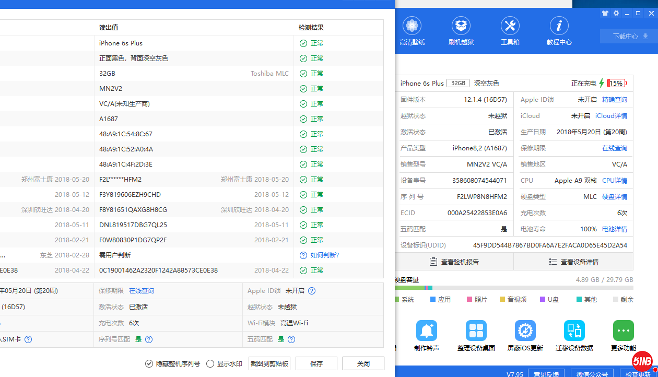This screenshot has height=377, width=658.
Task: Open the 工具箱 toolbox
Action: pos(510,31)
